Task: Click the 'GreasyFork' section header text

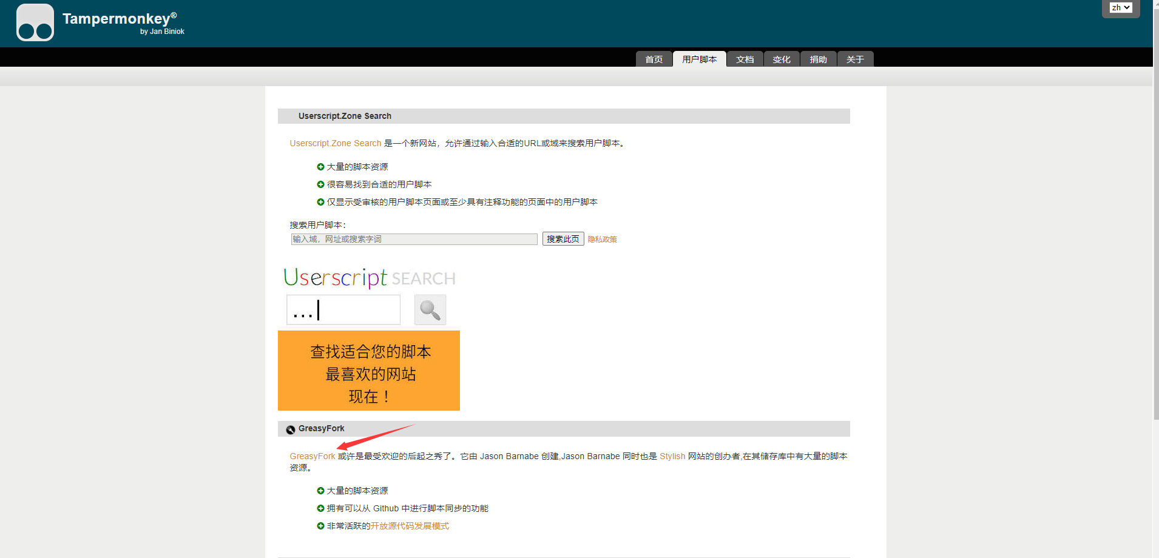Action: click(x=322, y=428)
